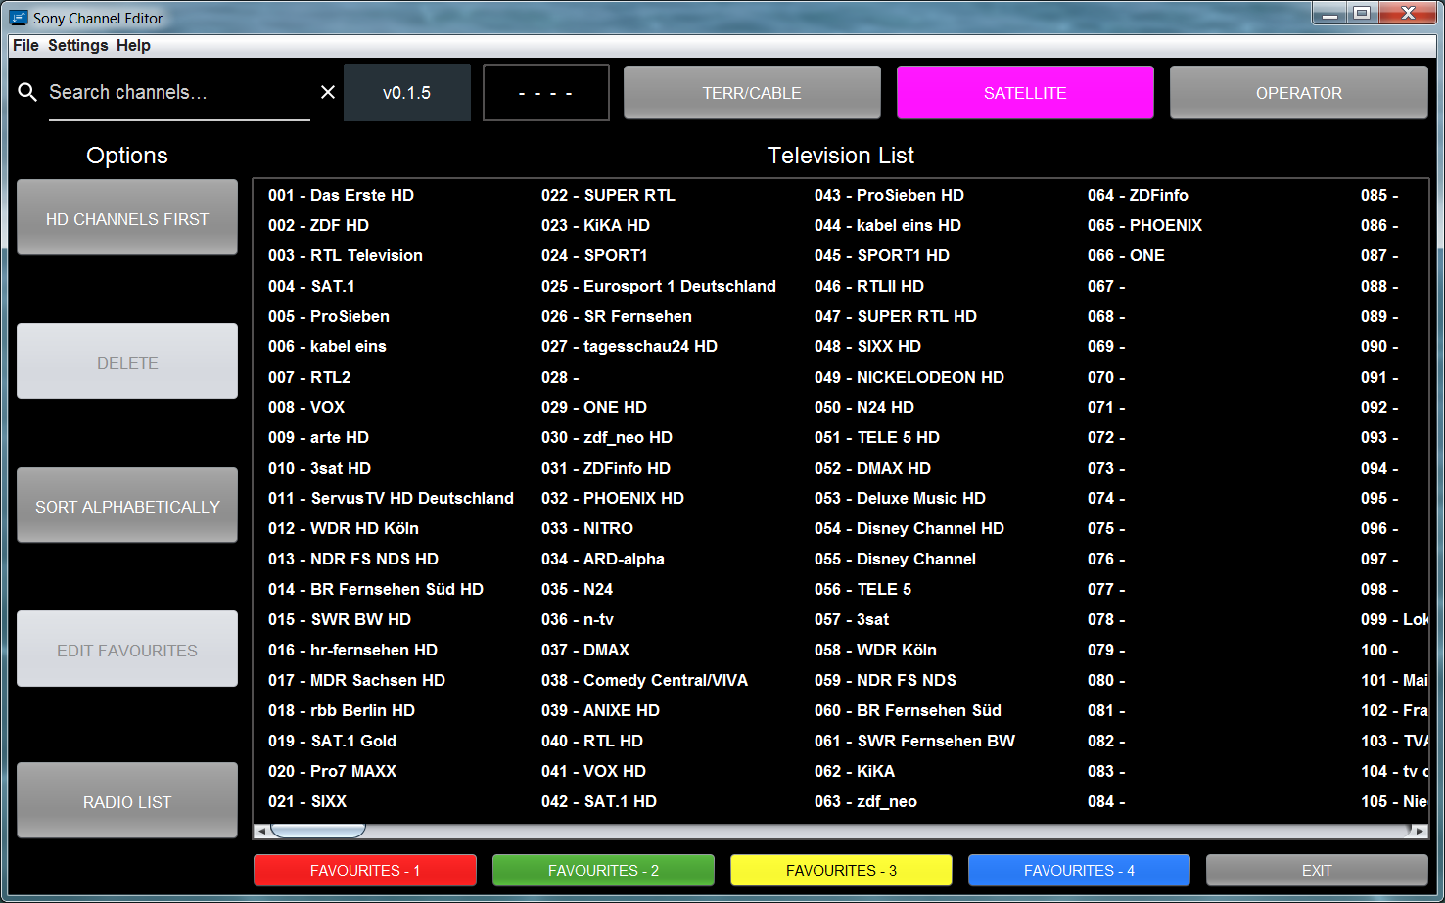The height and width of the screenshot is (903, 1445).
Task: Select channel 064 - ZDFinfo
Action: pos(1138,195)
